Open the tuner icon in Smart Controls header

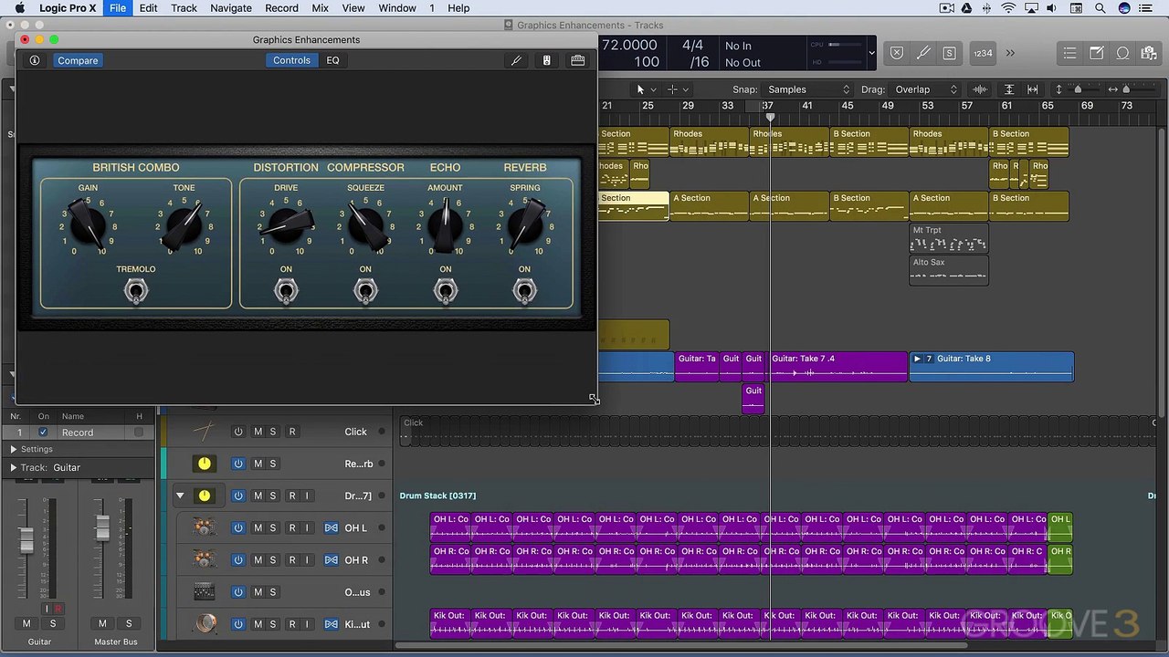[516, 60]
